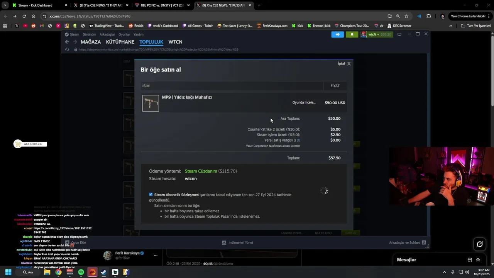Open the Steam menu in Steam client
This screenshot has height=278, width=494.
coord(74,34)
